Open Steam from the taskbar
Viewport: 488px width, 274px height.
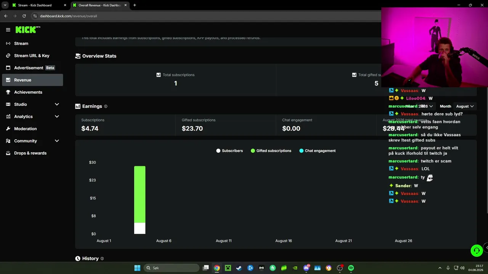239,268
